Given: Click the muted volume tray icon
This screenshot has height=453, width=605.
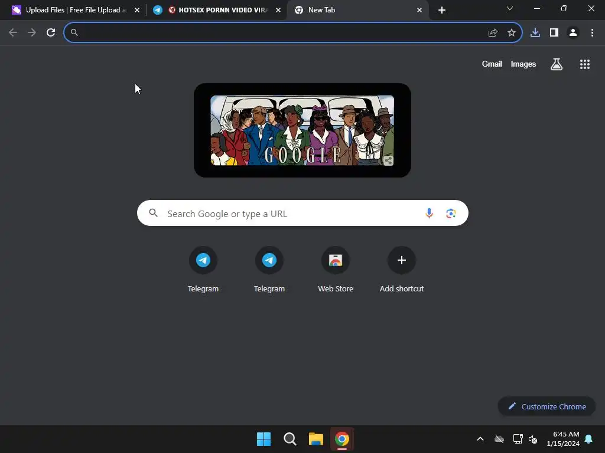Looking at the screenshot, I should (533, 439).
